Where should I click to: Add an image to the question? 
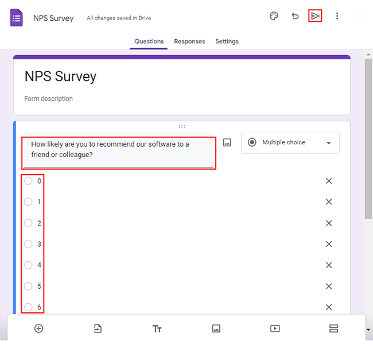click(227, 143)
